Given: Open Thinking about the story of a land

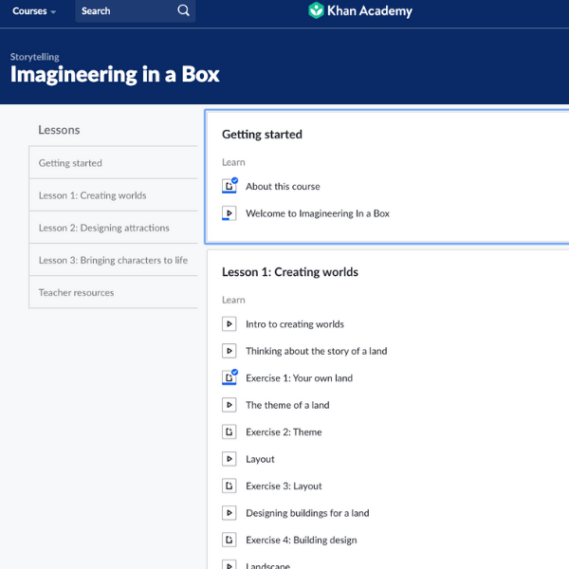Looking at the screenshot, I should point(317,351).
